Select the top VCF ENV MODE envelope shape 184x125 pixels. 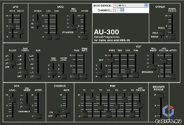pos(148,56)
